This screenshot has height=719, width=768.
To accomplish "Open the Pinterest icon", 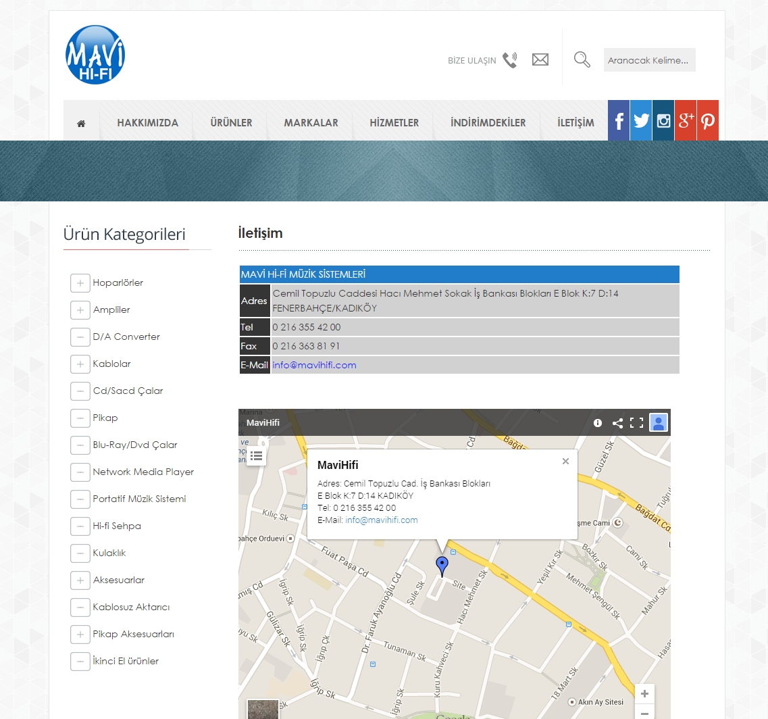I will point(708,120).
